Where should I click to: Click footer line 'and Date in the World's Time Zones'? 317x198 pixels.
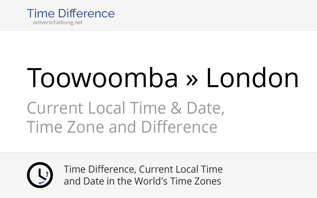click(142, 182)
